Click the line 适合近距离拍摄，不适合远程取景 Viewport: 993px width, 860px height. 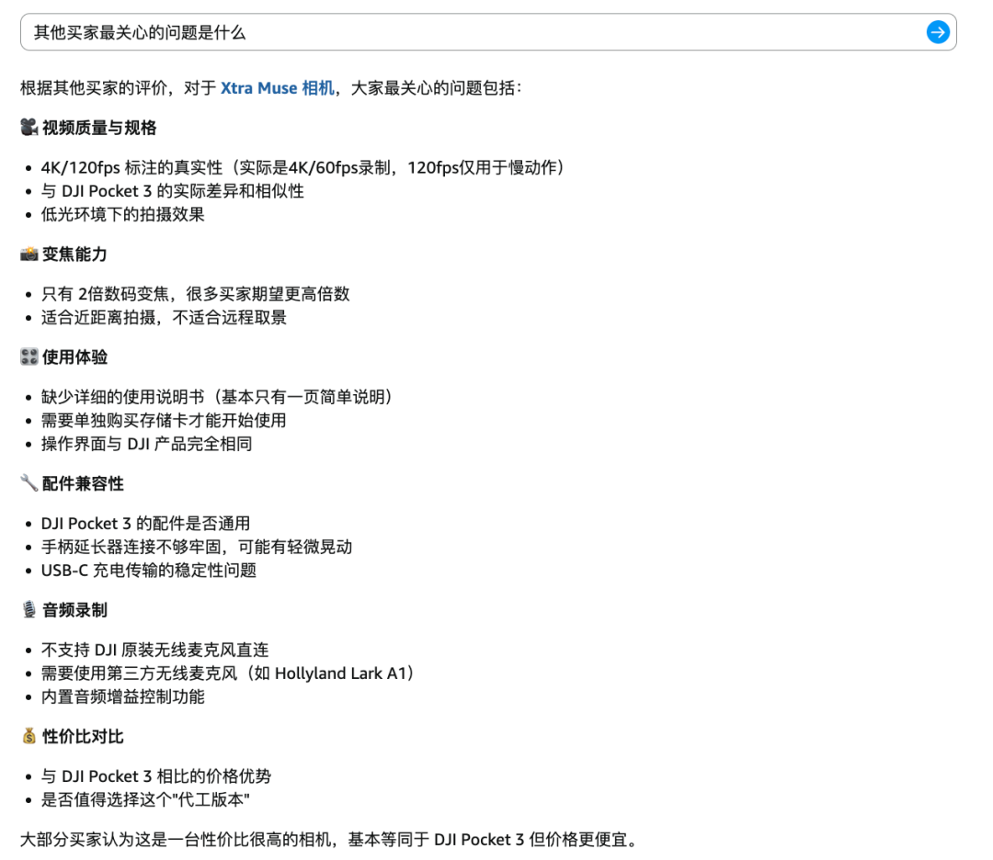click(164, 318)
